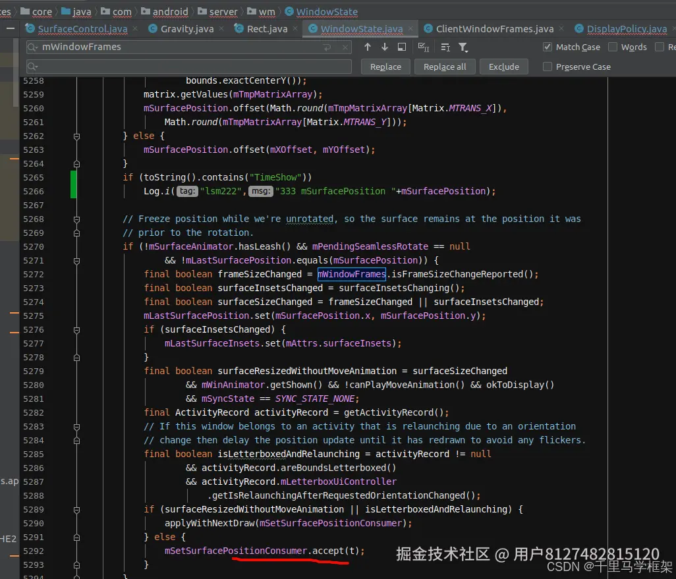Collapse the code block at line 5276

76,329
